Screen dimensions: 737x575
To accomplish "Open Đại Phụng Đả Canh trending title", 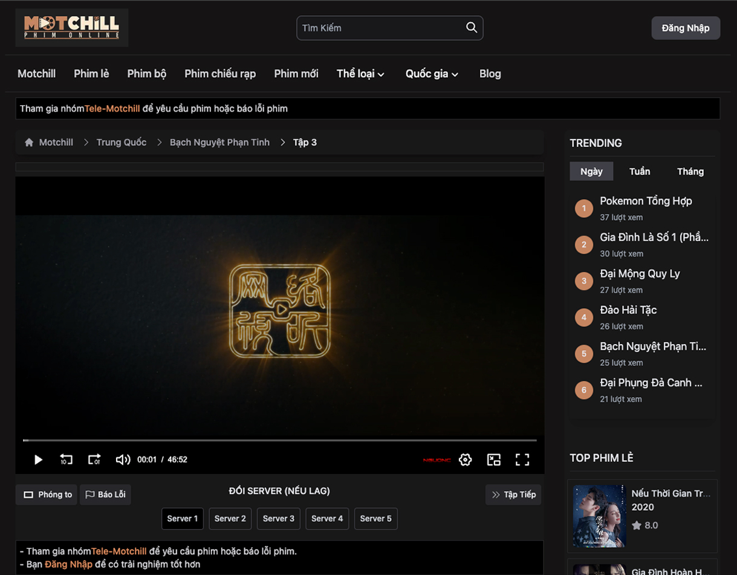I will (x=651, y=382).
